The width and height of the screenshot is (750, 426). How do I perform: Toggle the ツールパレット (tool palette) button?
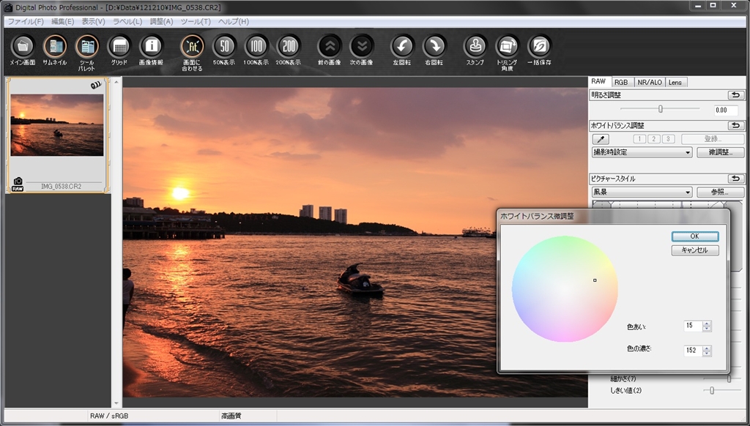86,47
